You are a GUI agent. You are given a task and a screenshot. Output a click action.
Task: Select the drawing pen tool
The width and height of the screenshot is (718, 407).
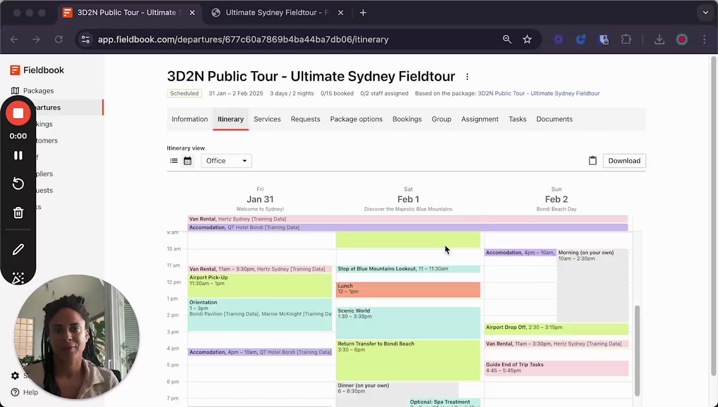coord(18,249)
